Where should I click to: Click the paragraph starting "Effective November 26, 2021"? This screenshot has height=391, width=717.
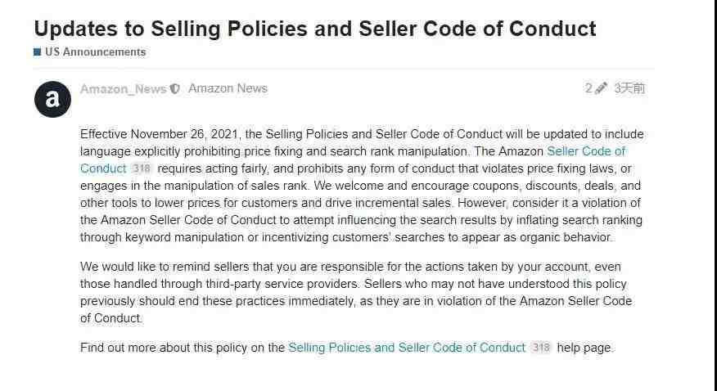click(362, 186)
